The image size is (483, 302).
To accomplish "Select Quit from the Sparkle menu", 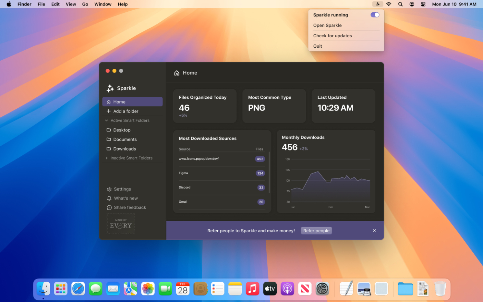I will (317, 46).
